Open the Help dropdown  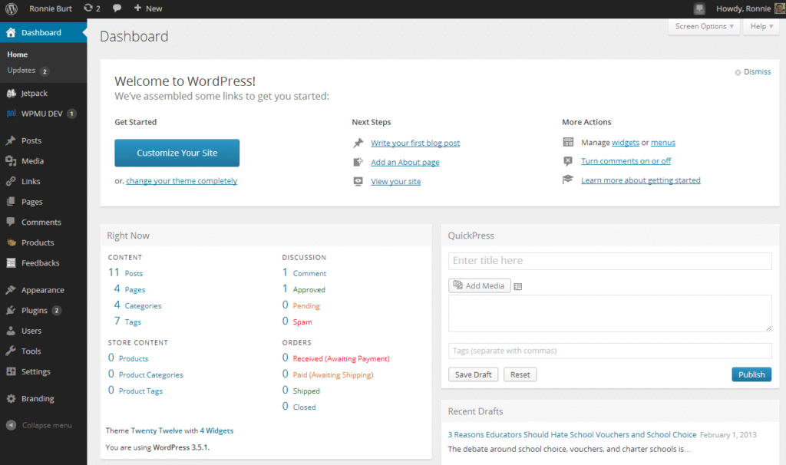[759, 26]
